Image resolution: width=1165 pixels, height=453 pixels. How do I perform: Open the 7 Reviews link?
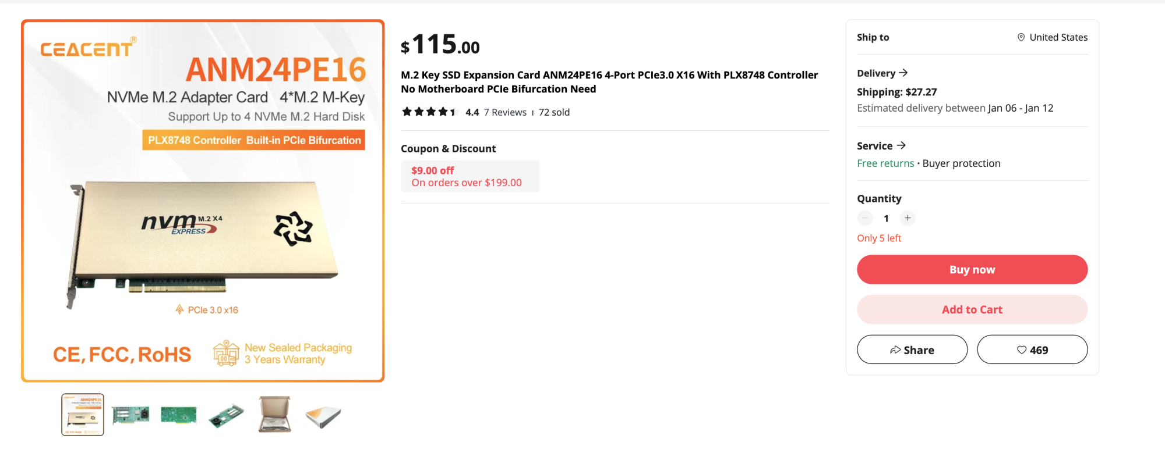(x=505, y=112)
